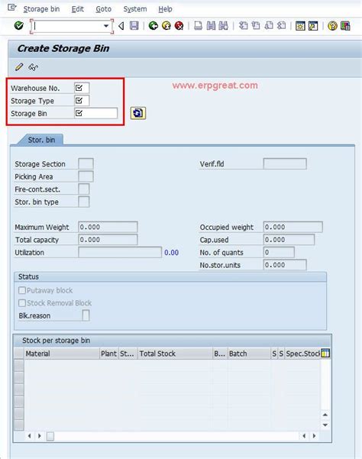Click the Spec.Stock column header
Screen dimensions: 362x459
tap(302, 354)
